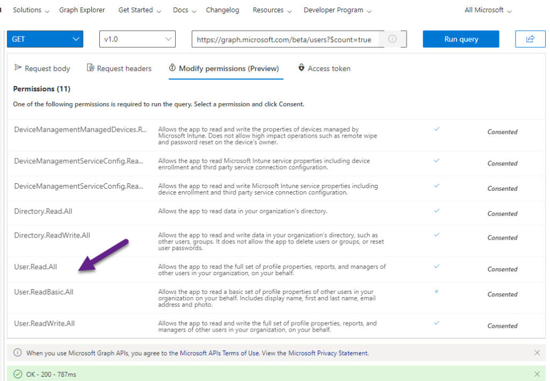This screenshot has width=550, height=381.
Task: Click Consented for DeviceManagementManagedDevices row
Action: pyautogui.click(x=502, y=132)
